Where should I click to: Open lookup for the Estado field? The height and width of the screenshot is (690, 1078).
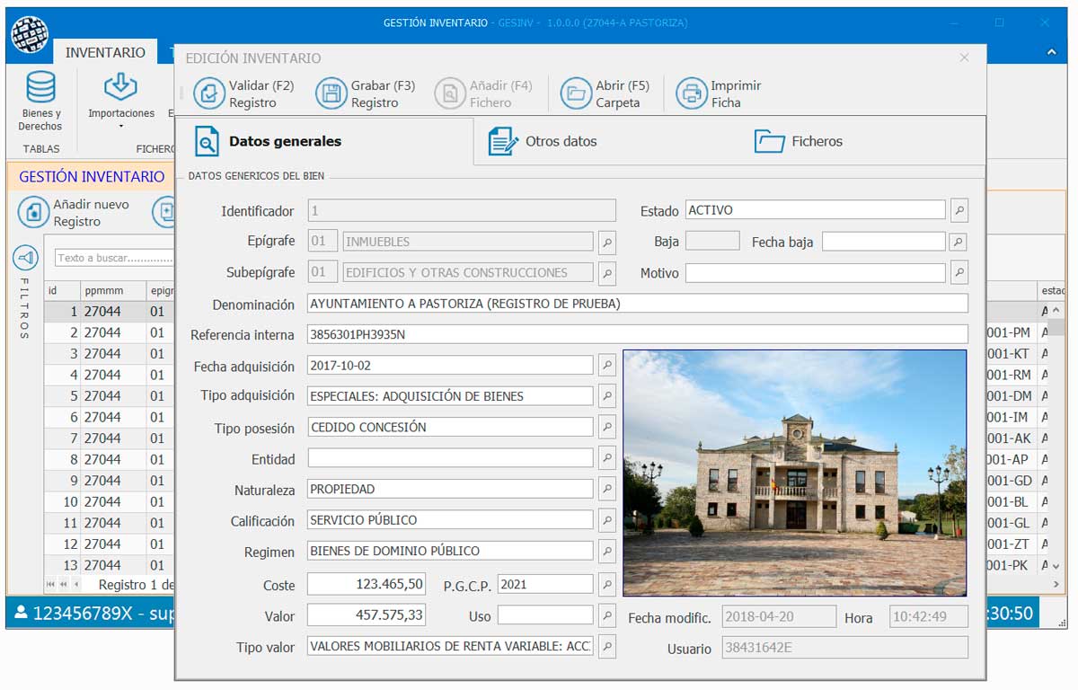point(959,210)
